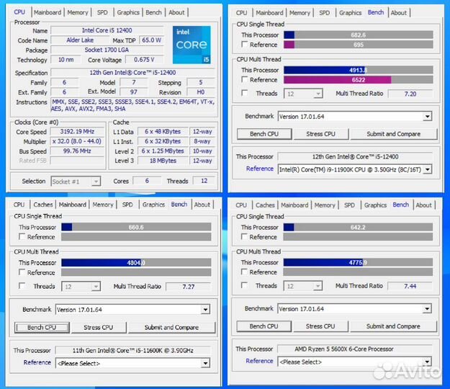450x389 pixels.
Task: Click Multi Thread Ratio value 7.27
Action: point(188,287)
